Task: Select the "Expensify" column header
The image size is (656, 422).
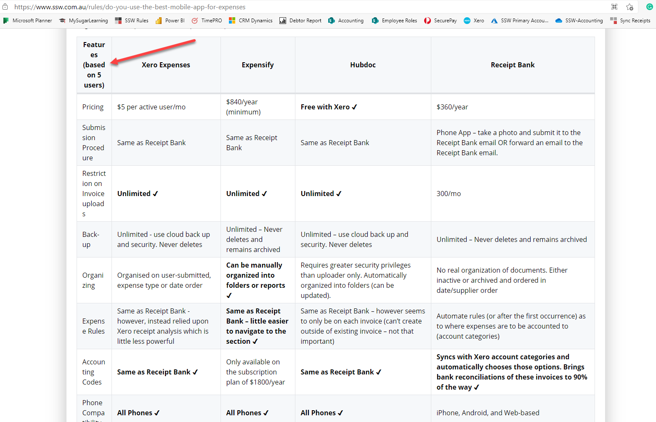Action: click(x=258, y=65)
